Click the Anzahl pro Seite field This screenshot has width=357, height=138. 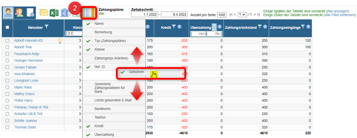click(221, 15)
